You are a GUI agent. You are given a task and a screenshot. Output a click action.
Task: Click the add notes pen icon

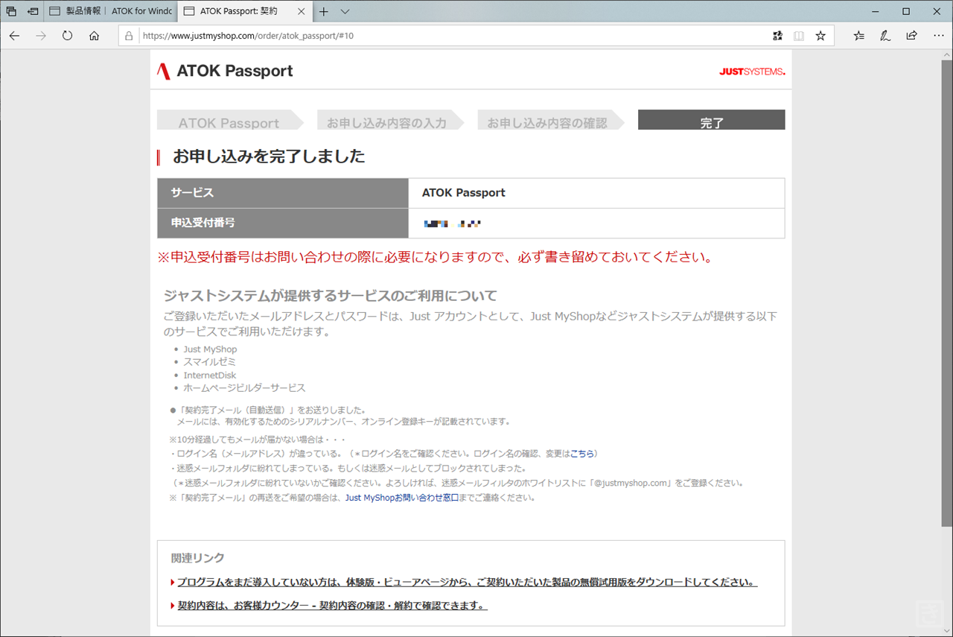tap(885, 36)
